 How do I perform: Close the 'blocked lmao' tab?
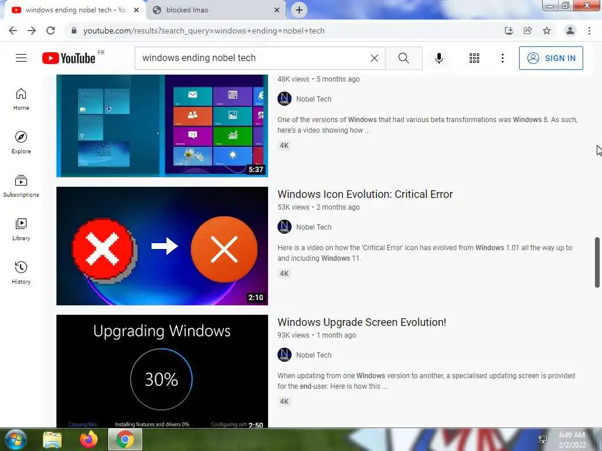click(x=277, y=11)
